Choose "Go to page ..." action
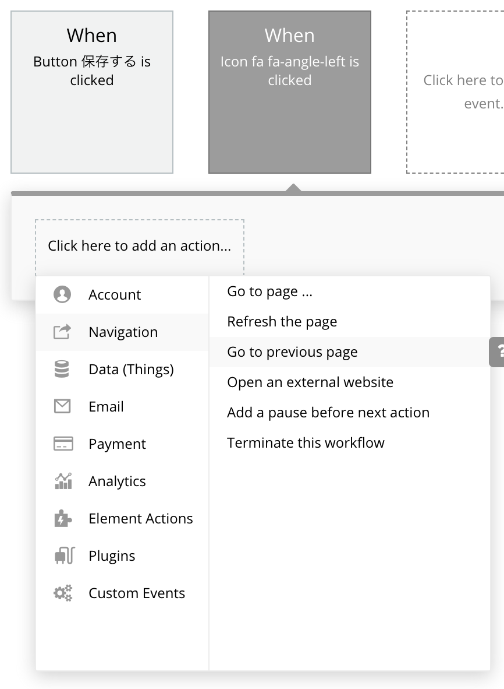The width and height of the screenshot is (504, 689). point(269,291)
